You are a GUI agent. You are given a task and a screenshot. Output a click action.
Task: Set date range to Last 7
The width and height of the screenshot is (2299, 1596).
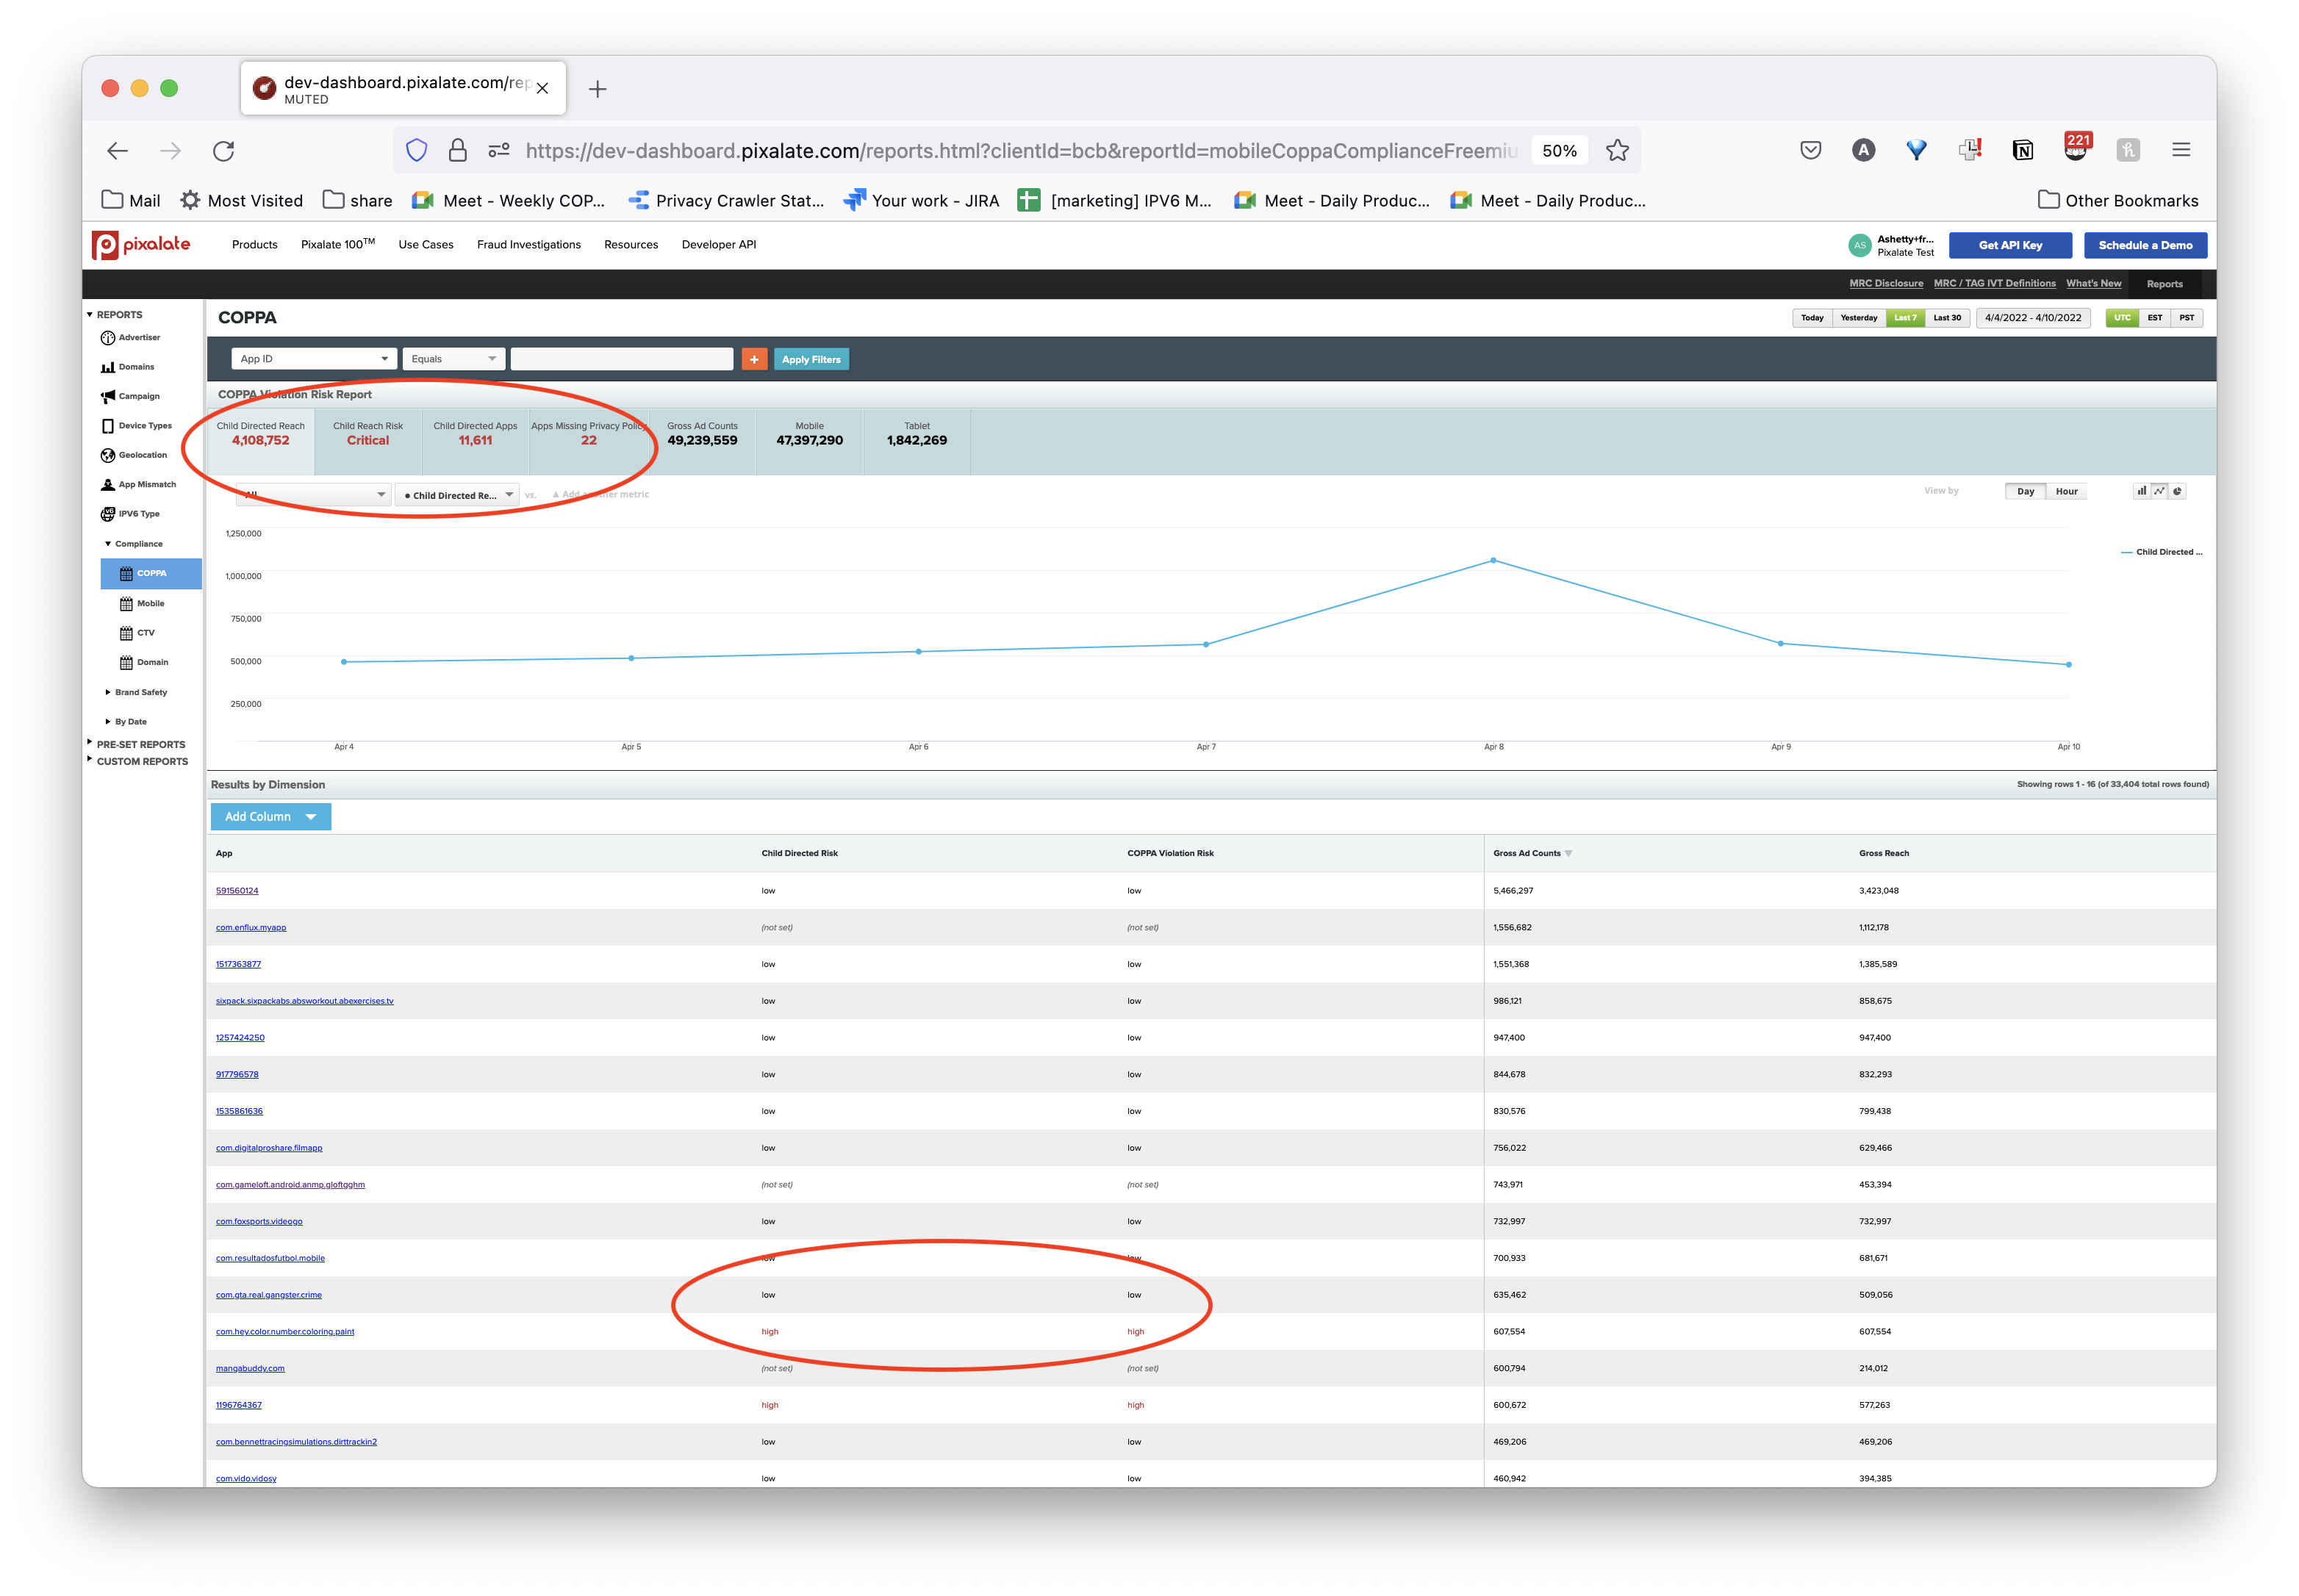click(x=1905, y=318)
